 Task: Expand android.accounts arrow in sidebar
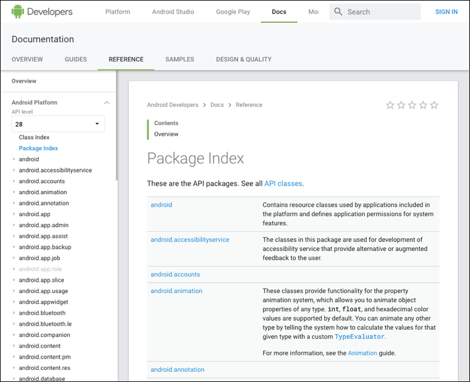click(14, 181)
